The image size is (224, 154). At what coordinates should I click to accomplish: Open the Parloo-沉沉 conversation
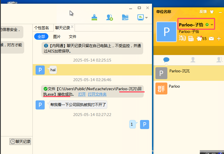point(189,73)
